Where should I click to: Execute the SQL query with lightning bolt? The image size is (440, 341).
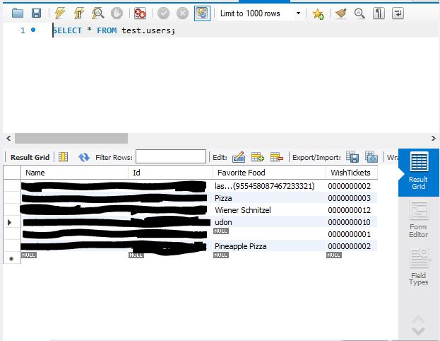click(60, 13)
